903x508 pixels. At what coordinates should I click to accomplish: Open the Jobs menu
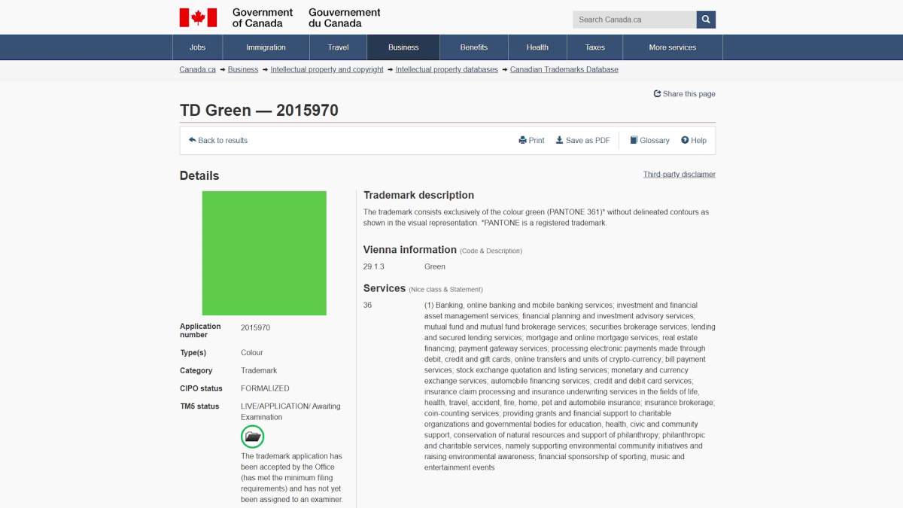(197, 47)
